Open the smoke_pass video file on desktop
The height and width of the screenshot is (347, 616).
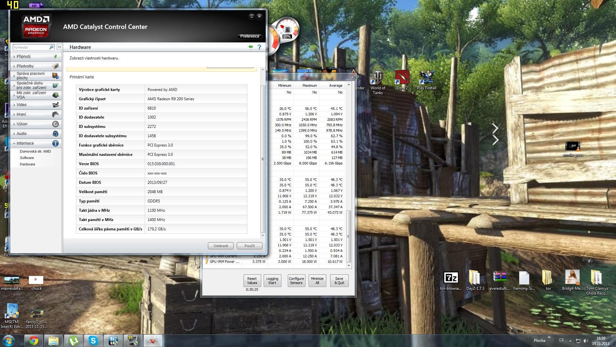(573, 149)
